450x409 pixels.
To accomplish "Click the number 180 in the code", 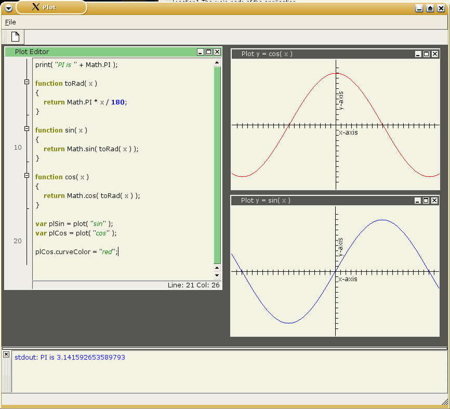I will [117, 102].
